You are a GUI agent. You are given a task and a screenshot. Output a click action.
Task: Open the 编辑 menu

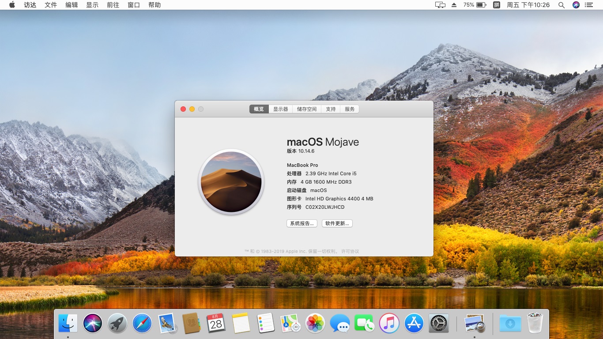[72, 5]
